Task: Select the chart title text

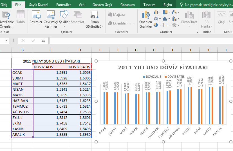Action: click(163, 68)
